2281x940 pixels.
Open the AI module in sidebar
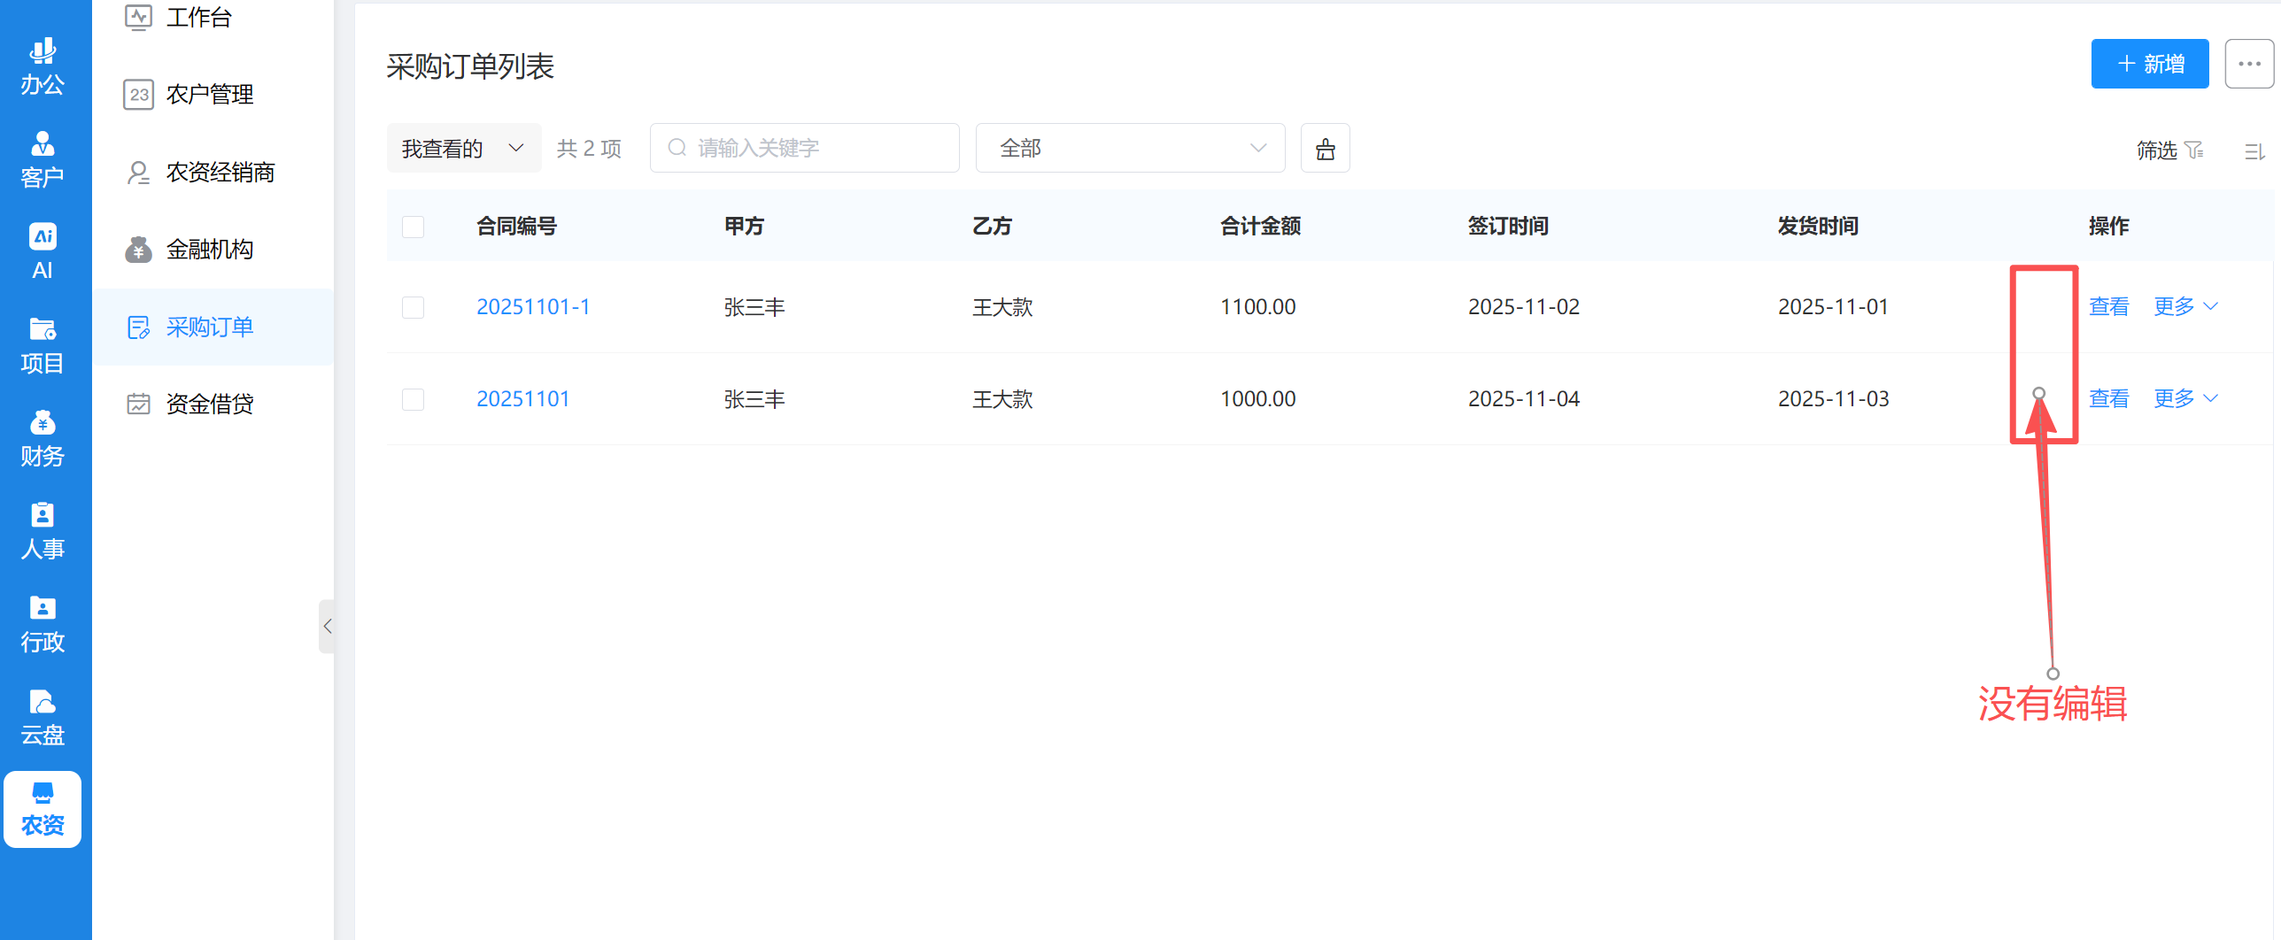[x=43, y=251]
